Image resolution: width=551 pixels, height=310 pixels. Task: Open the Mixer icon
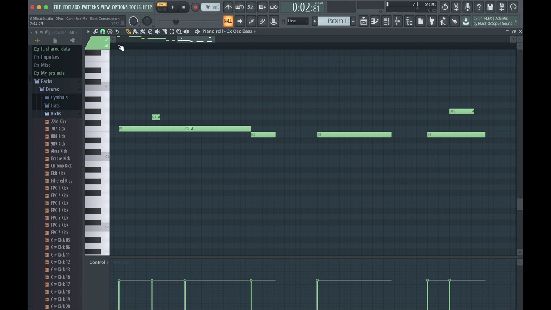coord(398,21)
